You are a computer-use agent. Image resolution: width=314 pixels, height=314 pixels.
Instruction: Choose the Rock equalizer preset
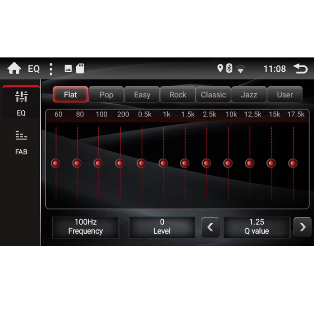[178, 95]
